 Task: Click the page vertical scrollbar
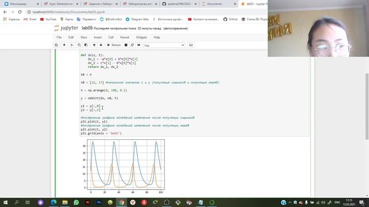click(367, 106)
